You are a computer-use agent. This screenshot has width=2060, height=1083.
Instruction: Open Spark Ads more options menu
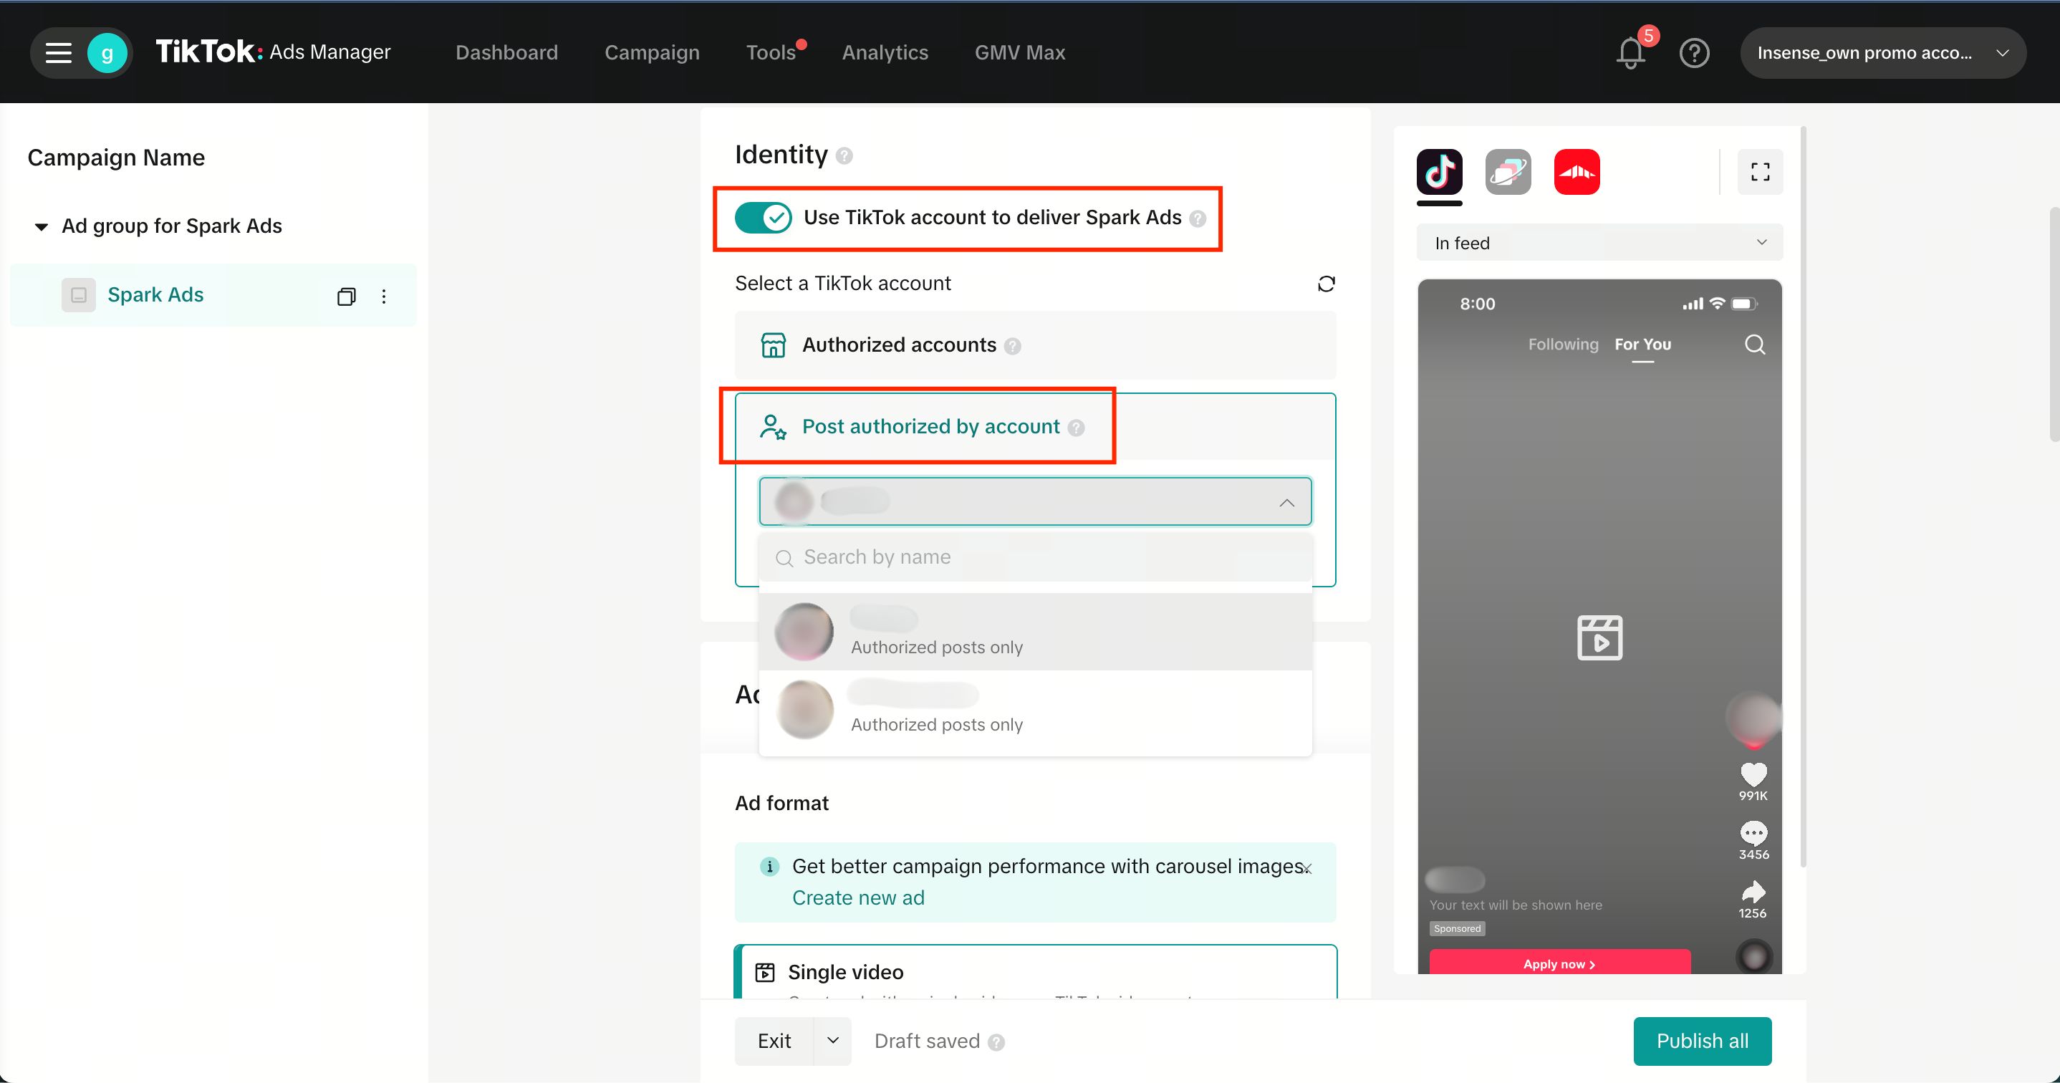pyautogui.click(x=384, y=297)
